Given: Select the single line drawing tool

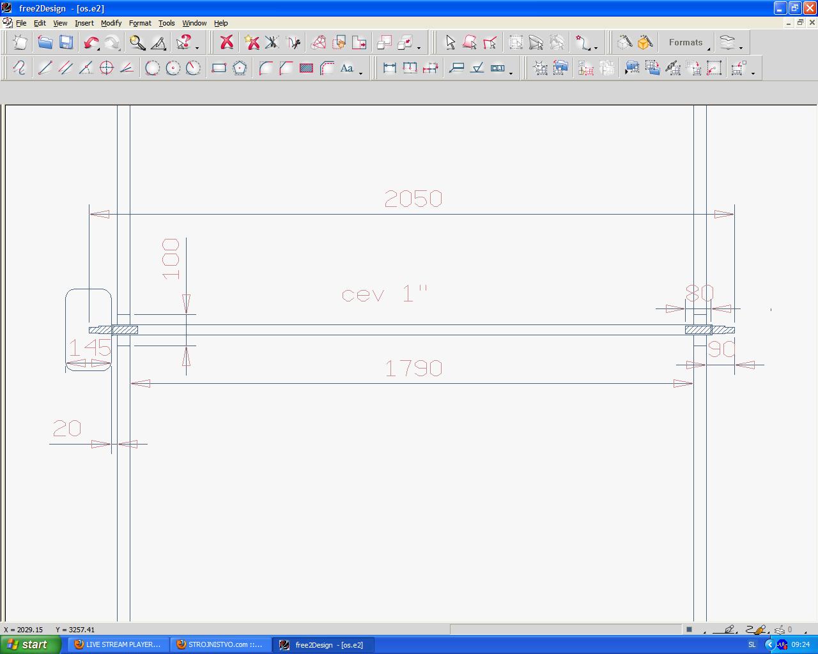Looking at the screenshot, I should click(44, 68).
